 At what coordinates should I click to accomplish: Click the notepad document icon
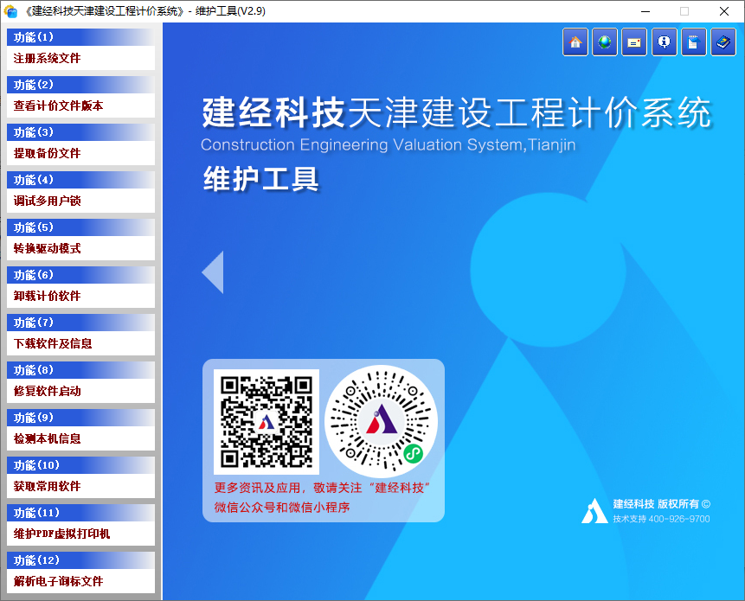693,42
